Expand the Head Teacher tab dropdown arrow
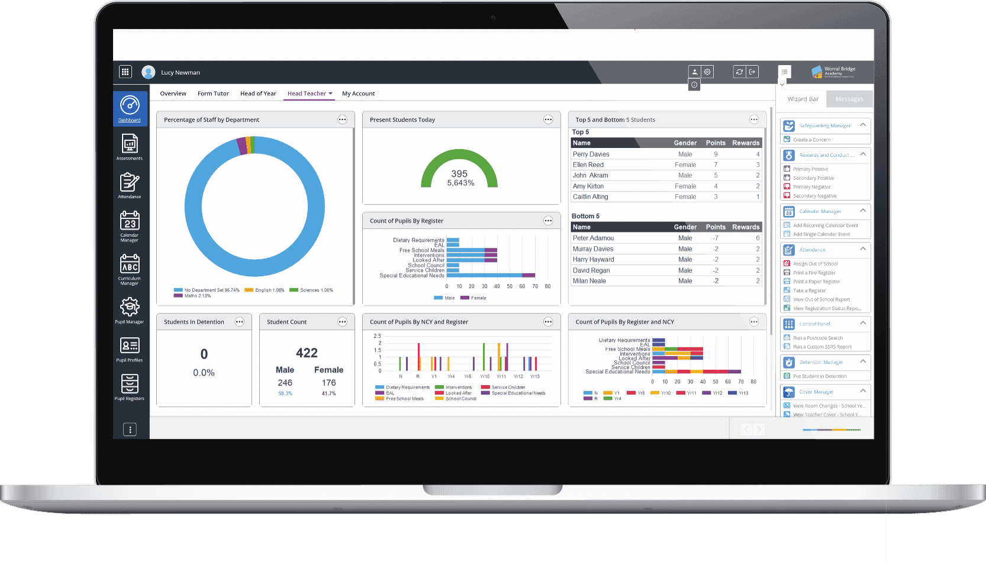Screen dimensions: 986x562 (330, 93)
